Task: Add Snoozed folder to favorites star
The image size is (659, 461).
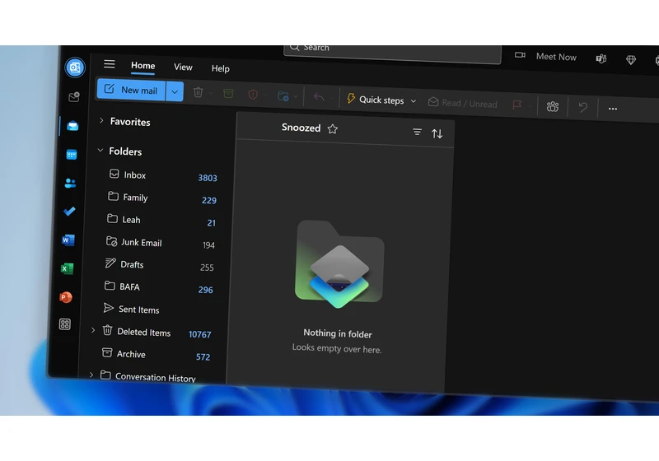Action: 333,129
